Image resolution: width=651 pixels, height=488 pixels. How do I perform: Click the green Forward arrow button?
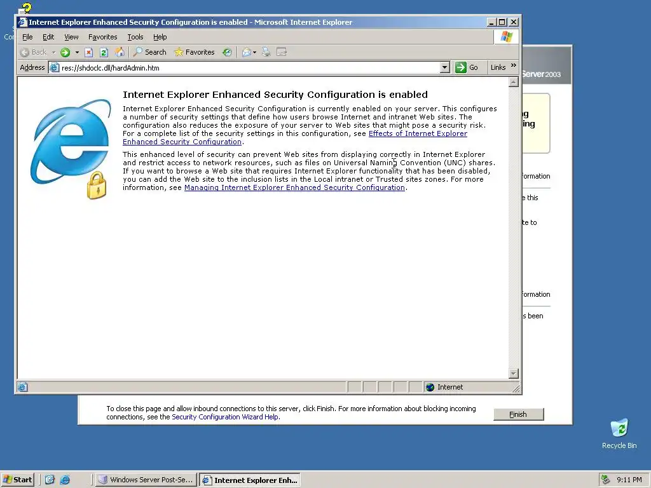[65, 52]
